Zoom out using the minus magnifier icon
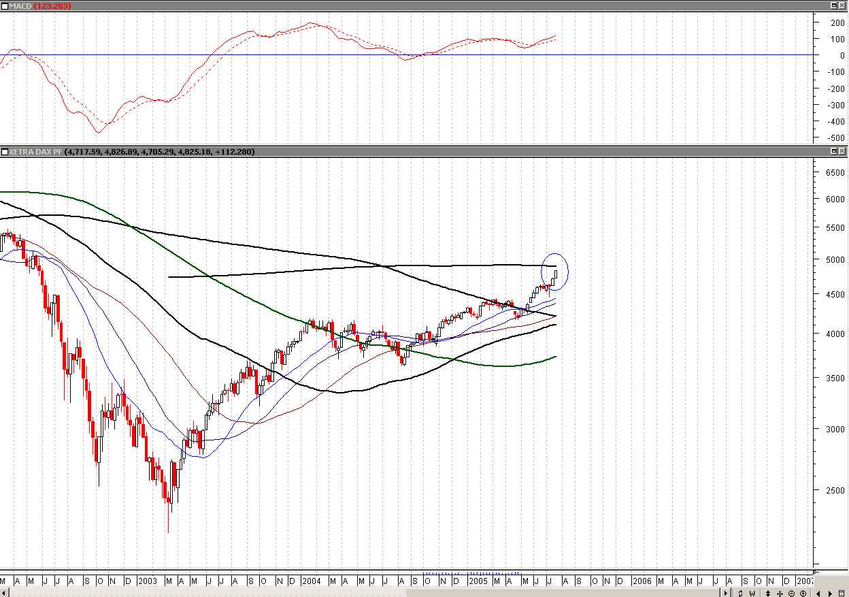Viewport: 849px width, 597px height. tap(792, 593)
